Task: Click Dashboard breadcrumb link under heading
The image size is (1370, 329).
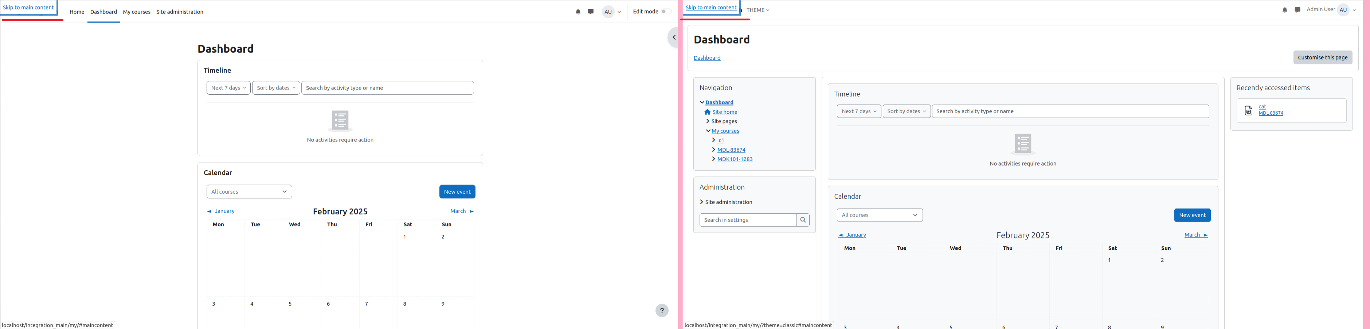Action: (707, 58)
